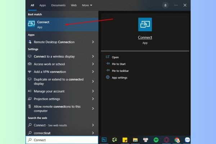Screen dimensions: 216x144
Task: Click the Access work or school briefcase icon
Action: point(30,64)
